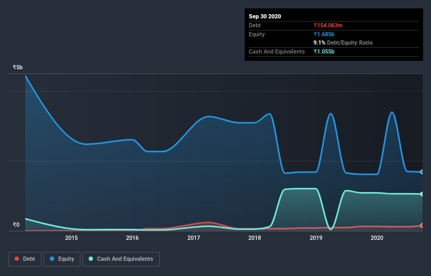This screenshot has width=431, height=276.
Task: Click the 2019 x-axis label
Action: click(316, 238)
